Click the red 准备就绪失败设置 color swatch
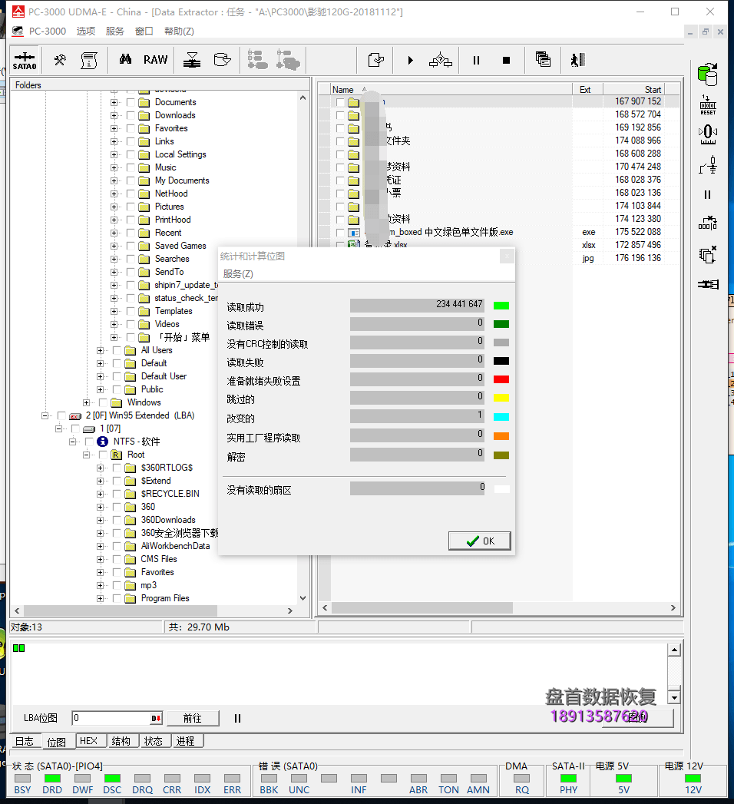 click(x=501, y=379)
